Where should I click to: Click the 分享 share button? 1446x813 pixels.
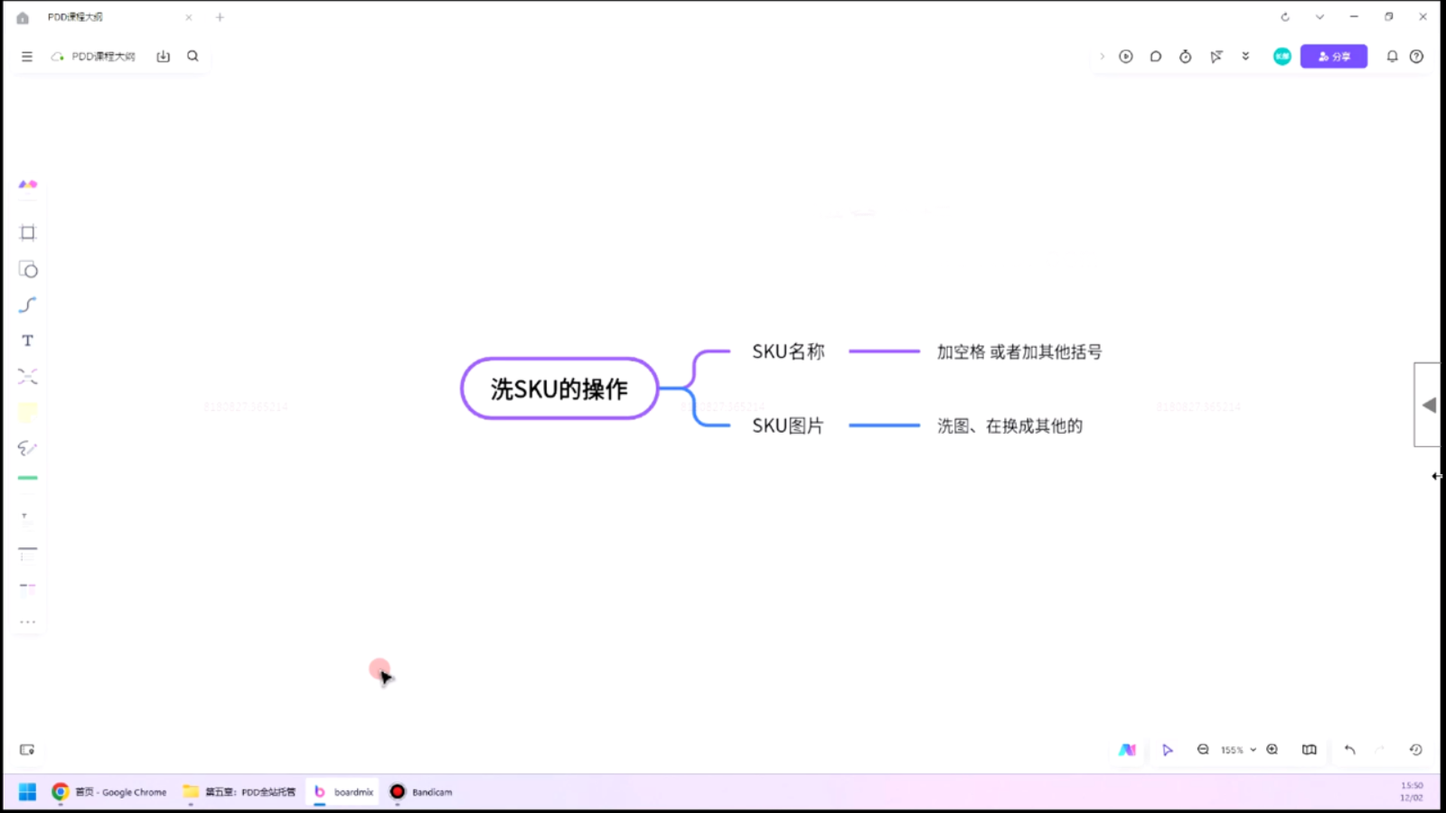tap(1334, 56)
